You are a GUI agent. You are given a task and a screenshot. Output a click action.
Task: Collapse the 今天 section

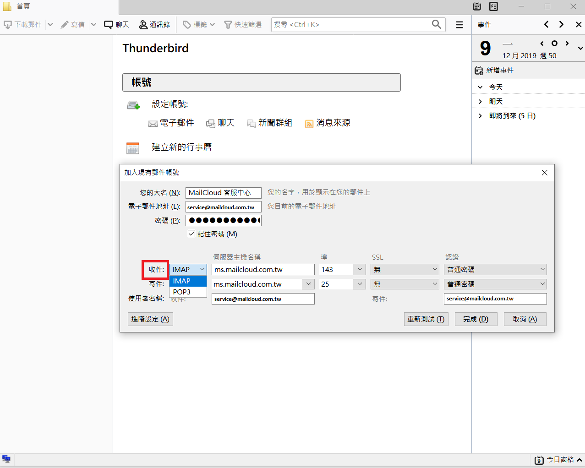[480, 87]
